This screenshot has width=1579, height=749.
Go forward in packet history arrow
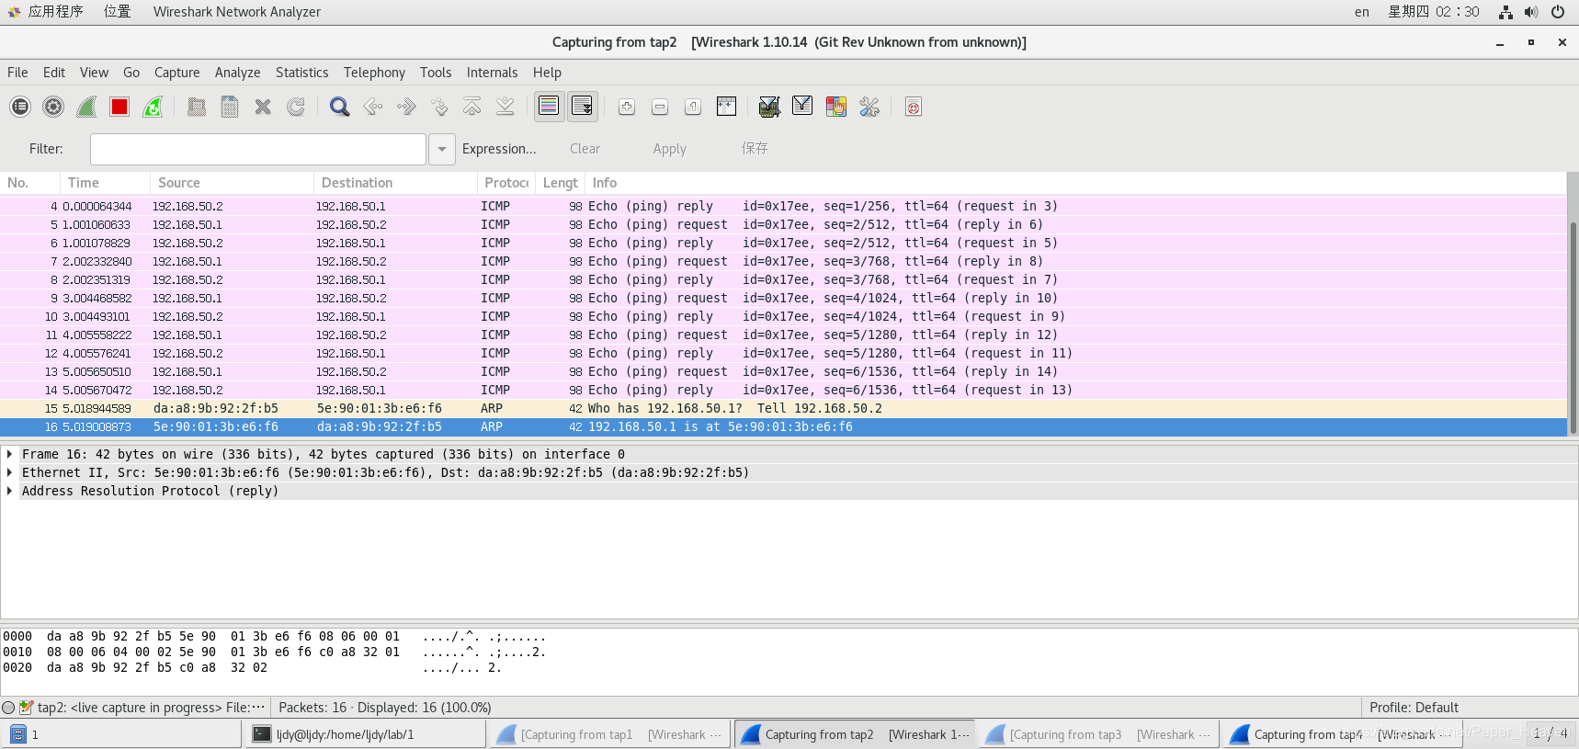(406, 107)
